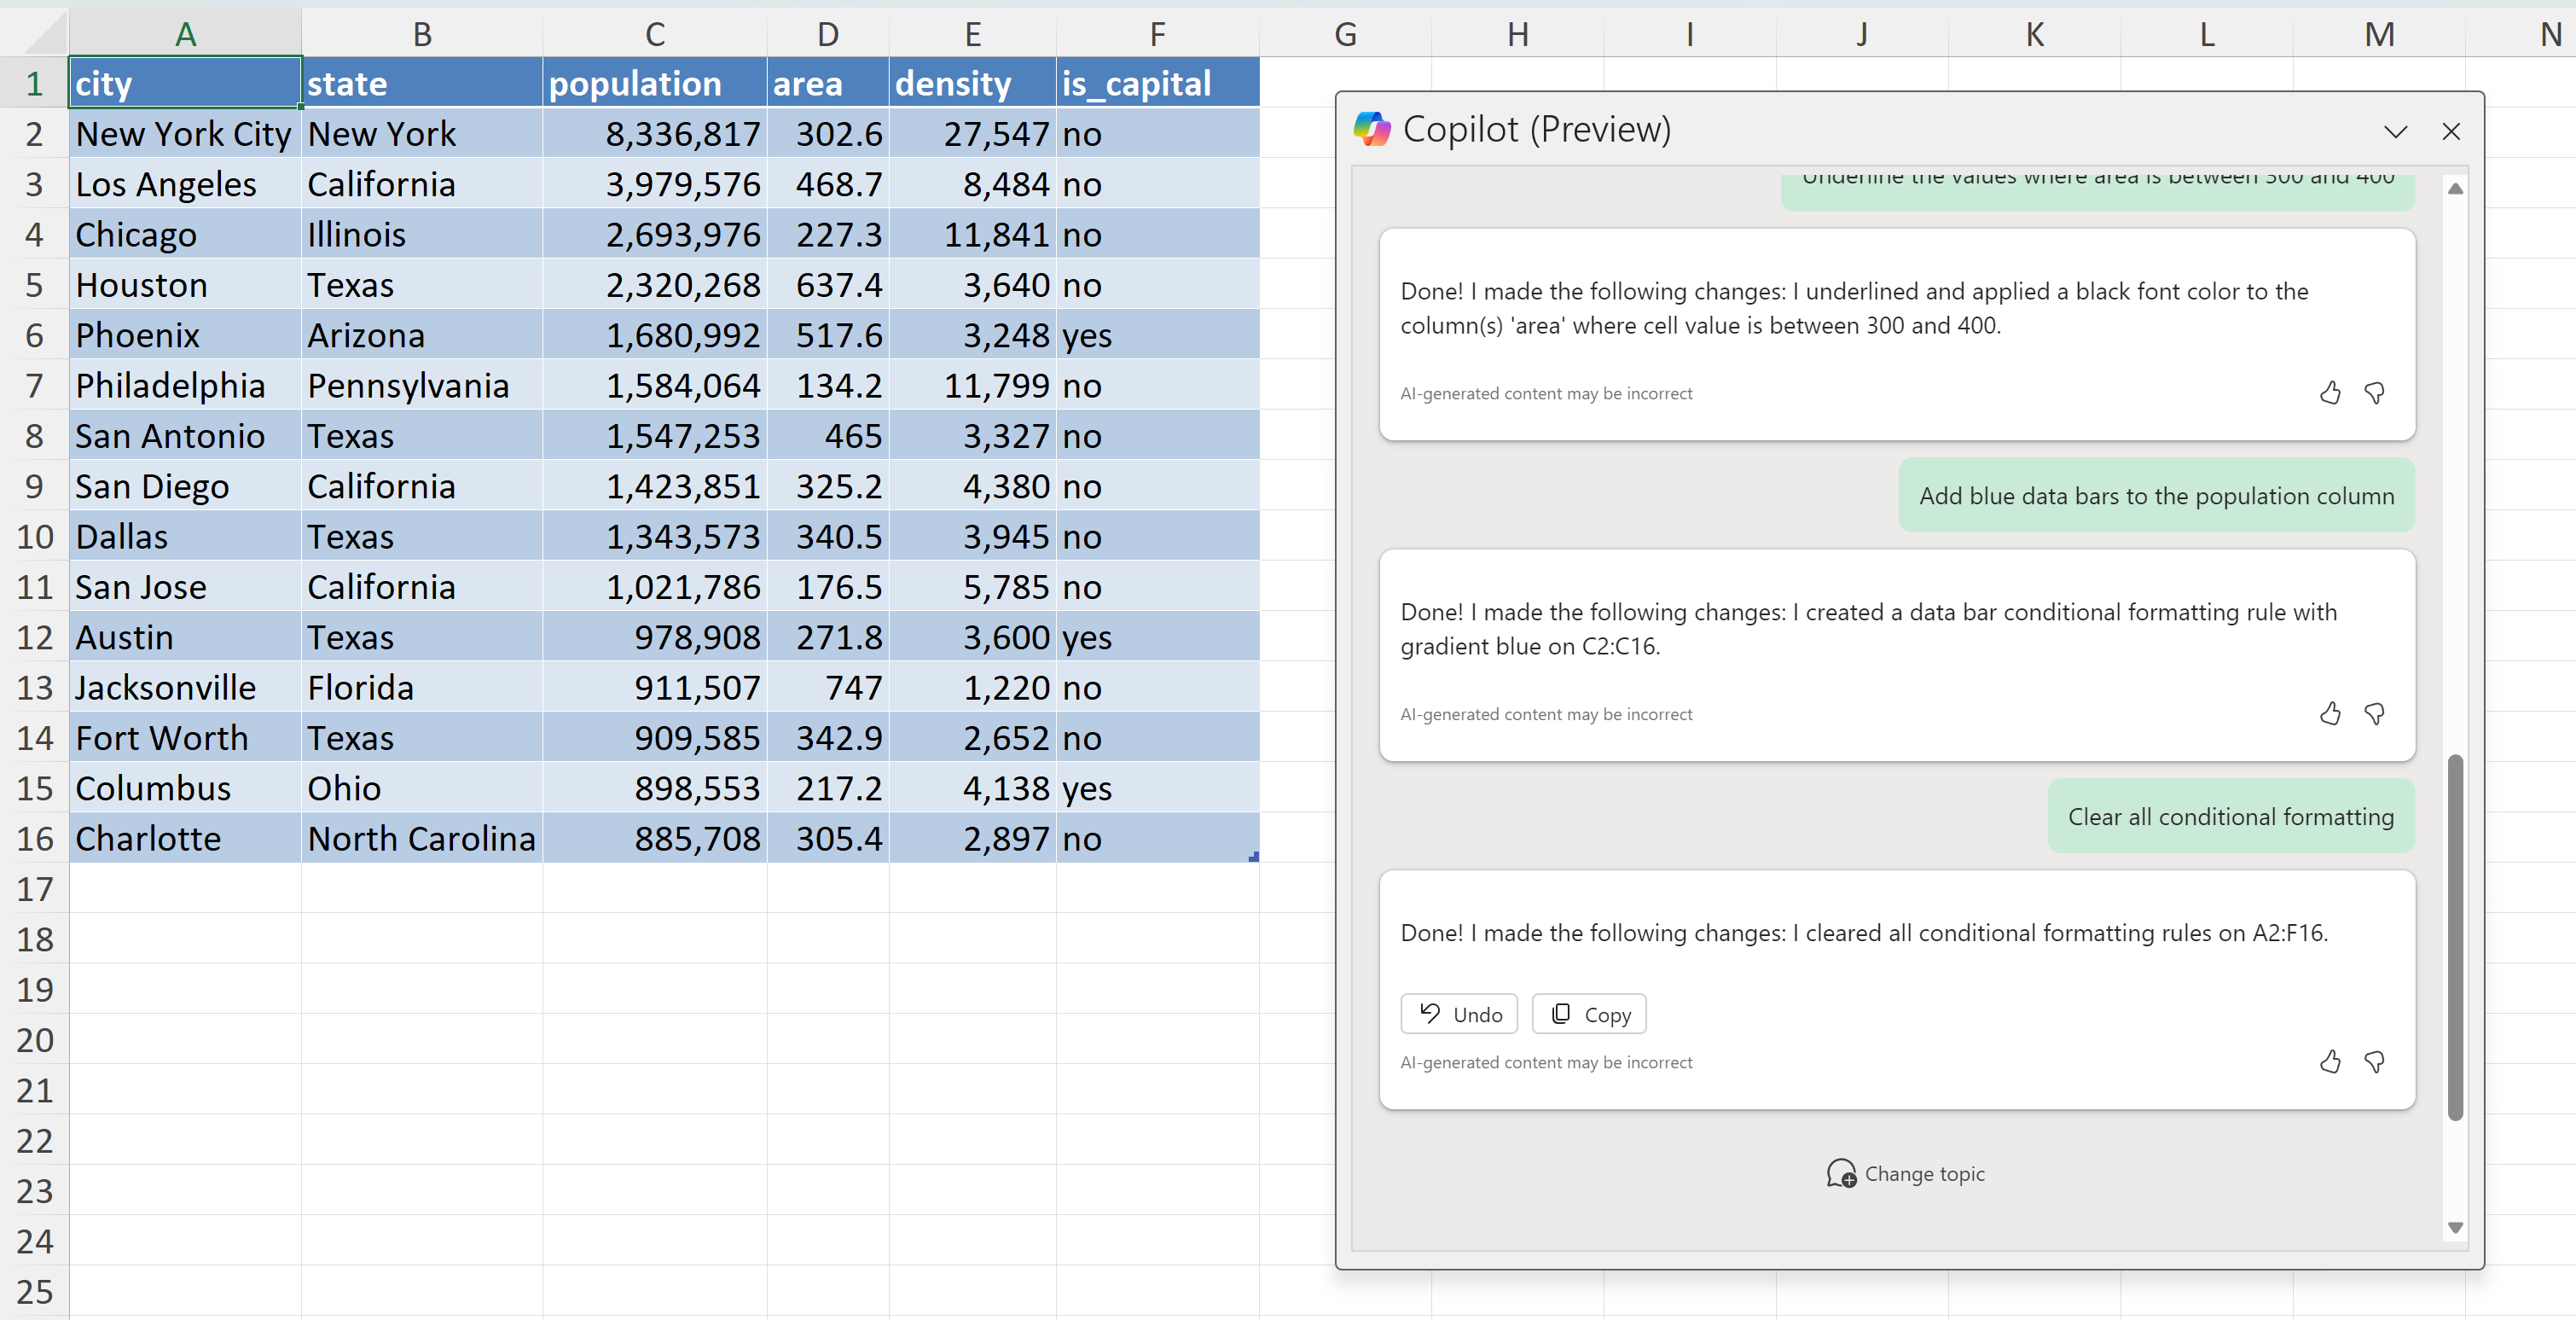
Task: Thumbs down the data bar response
Action: (2374, 713)
